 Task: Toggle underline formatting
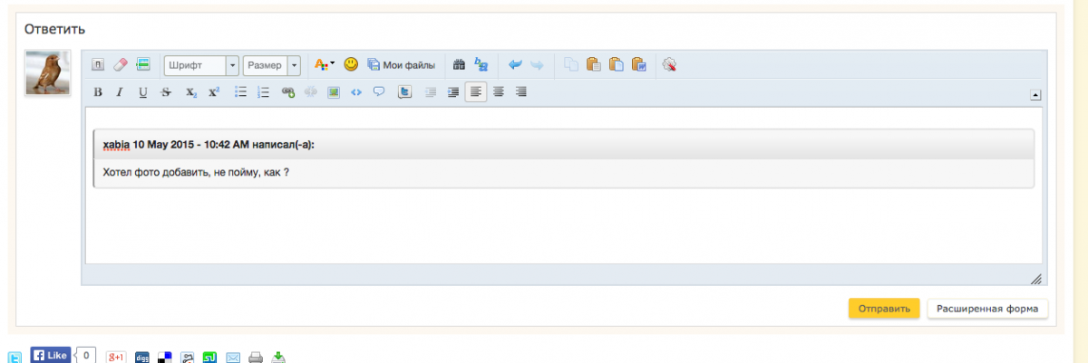pos(143,92)
